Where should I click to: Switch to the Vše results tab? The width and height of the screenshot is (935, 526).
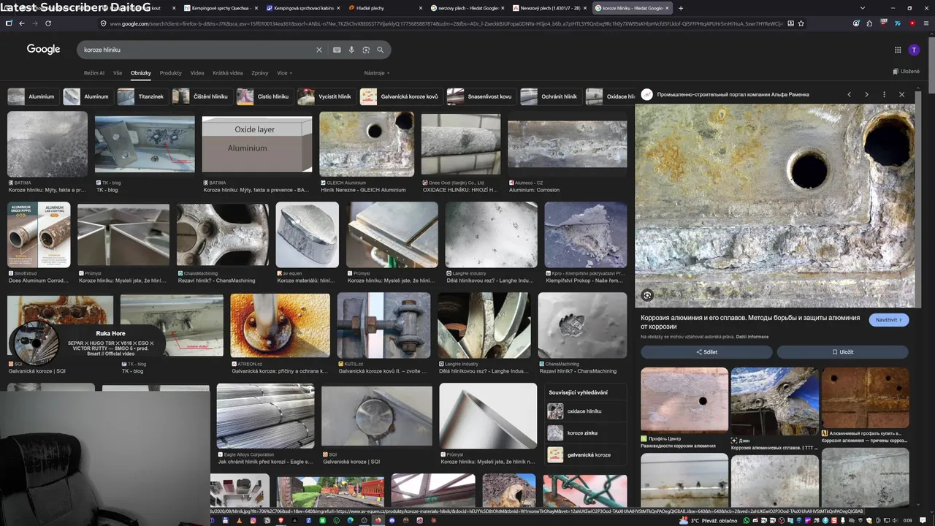118,73
